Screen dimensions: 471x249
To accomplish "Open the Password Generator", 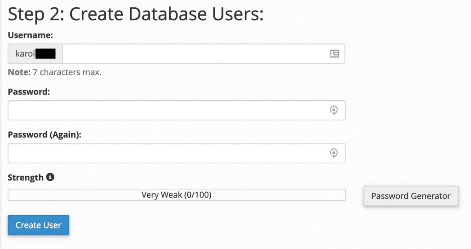I will coord(411,196).
